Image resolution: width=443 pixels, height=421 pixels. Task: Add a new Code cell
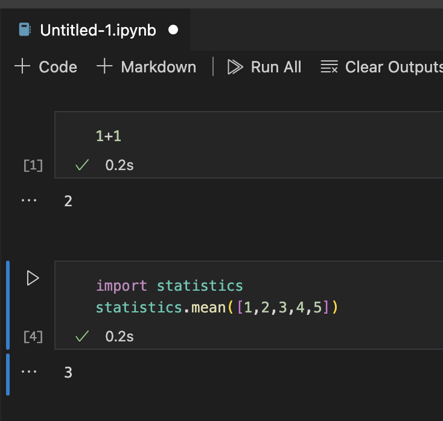coord(46,67)
